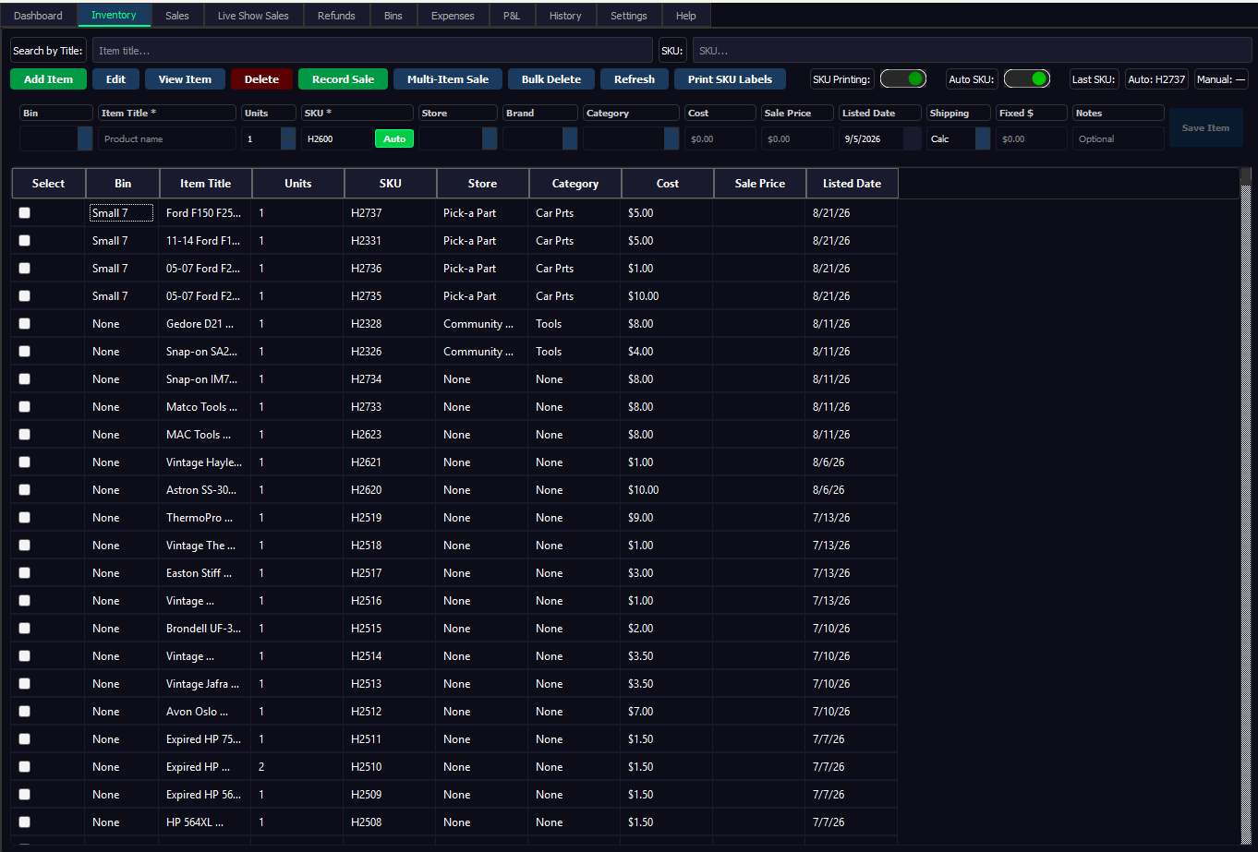
Task: Toggle the SKU Printing switch
Action: click(903, 79)
